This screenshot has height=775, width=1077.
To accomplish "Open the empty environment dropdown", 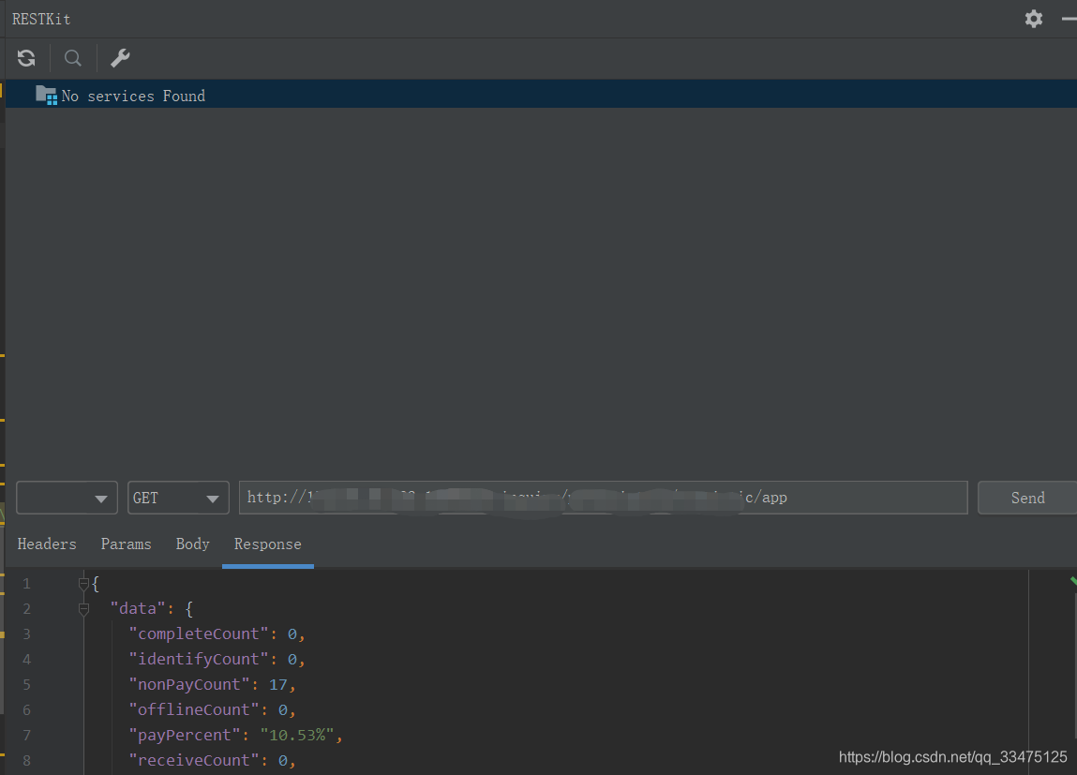I will [67, 498].
